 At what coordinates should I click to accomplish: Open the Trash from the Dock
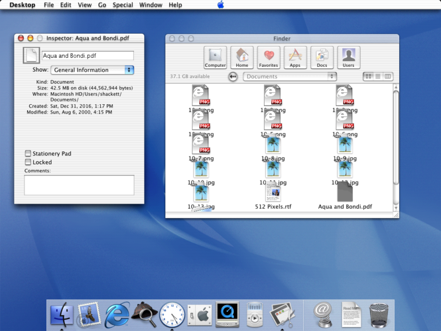(378, 314)
